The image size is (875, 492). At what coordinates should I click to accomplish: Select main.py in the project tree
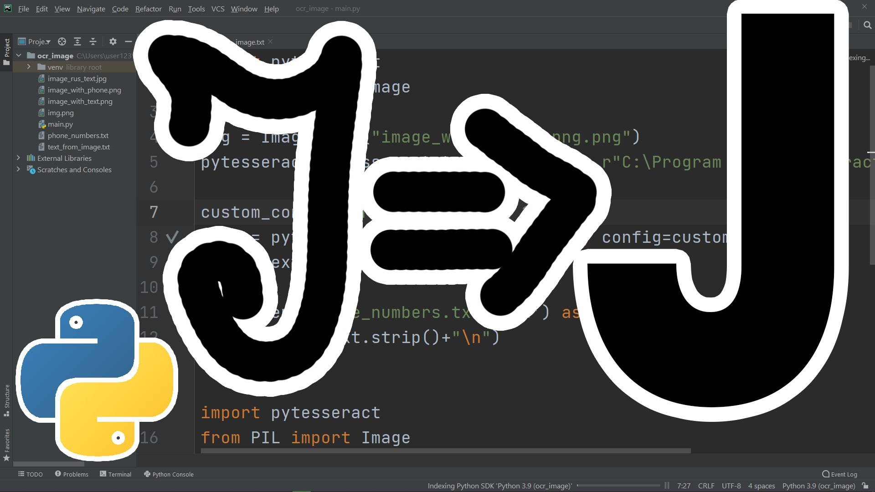coord(60,124)
